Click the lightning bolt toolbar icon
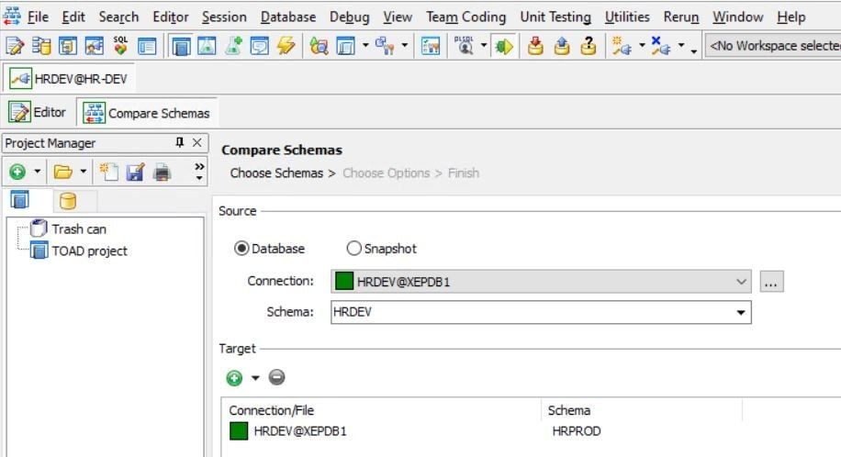Image resolution: width=841 pixels, height=457 pixels. coord(286,46)
